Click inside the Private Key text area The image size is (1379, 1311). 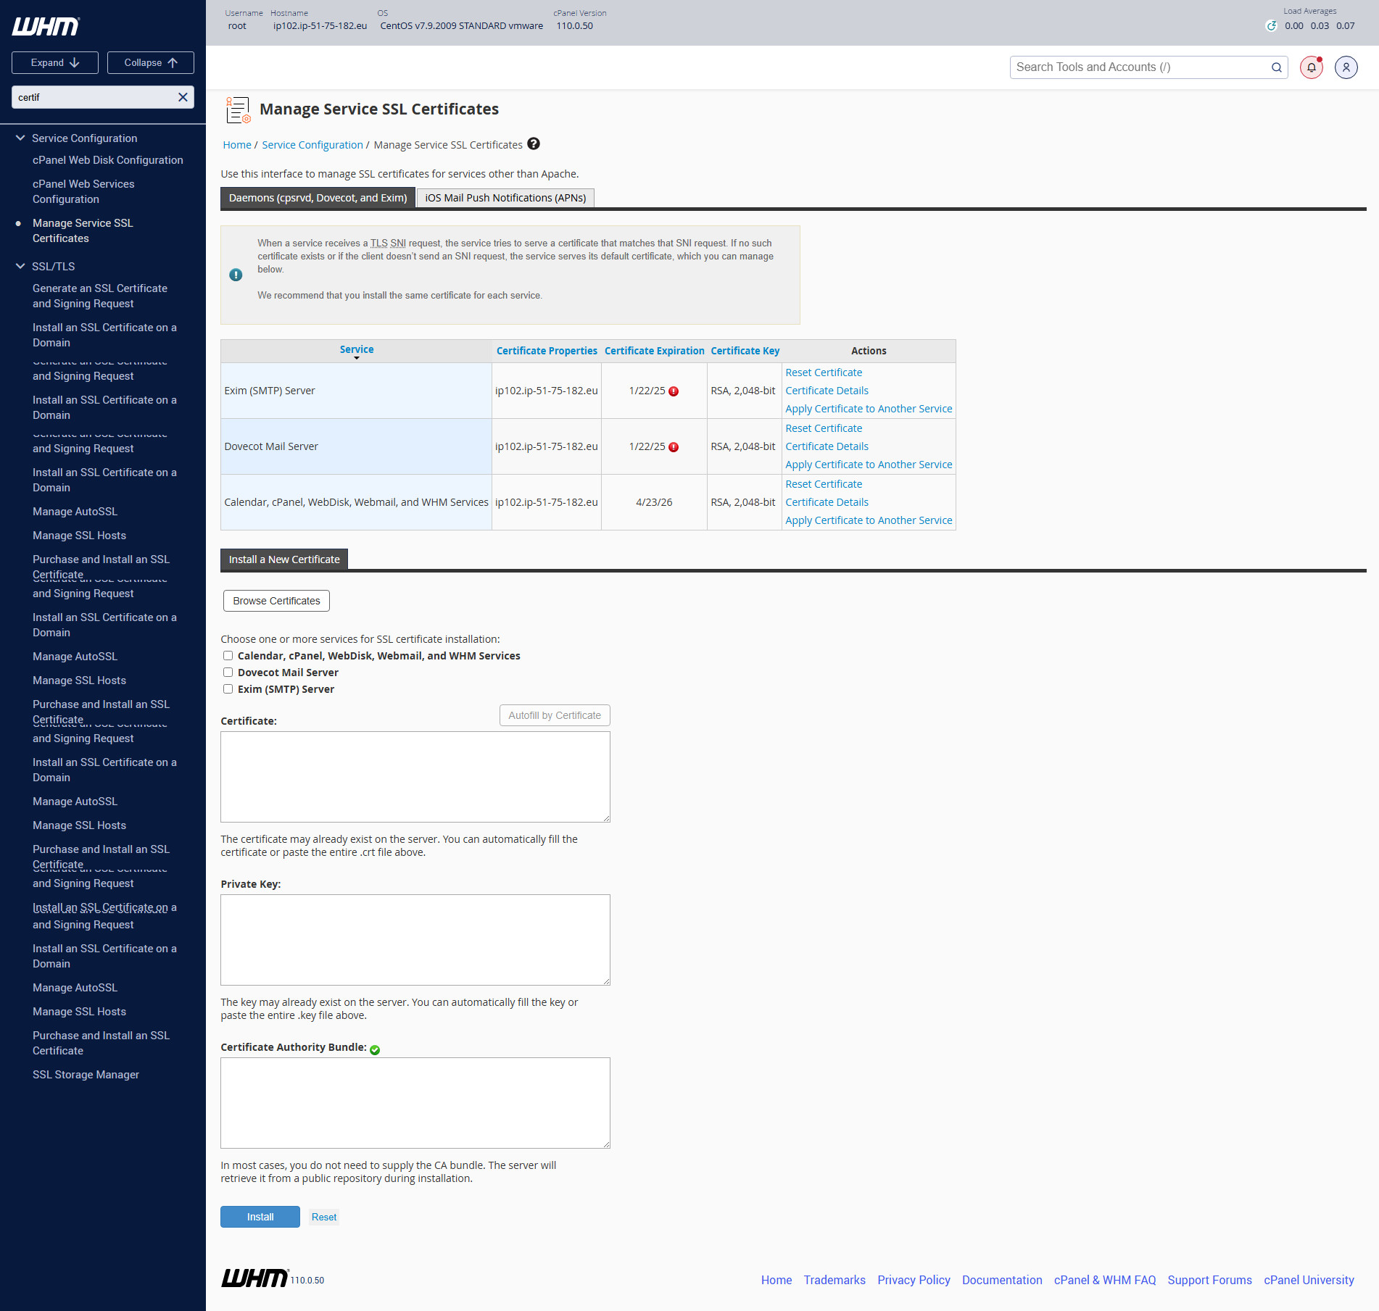coord(415,939)
